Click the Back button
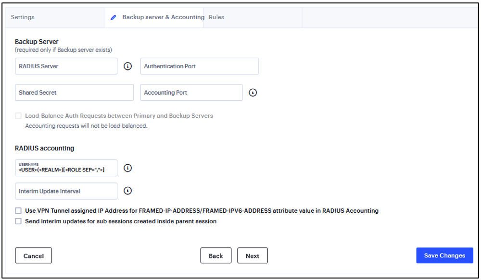The width and height of the screenshot is (481, 280). [x=216, y=255]
